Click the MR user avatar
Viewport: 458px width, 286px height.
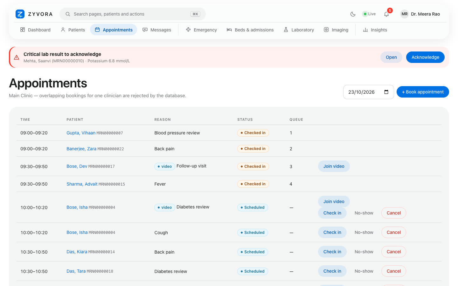point(405,14)
